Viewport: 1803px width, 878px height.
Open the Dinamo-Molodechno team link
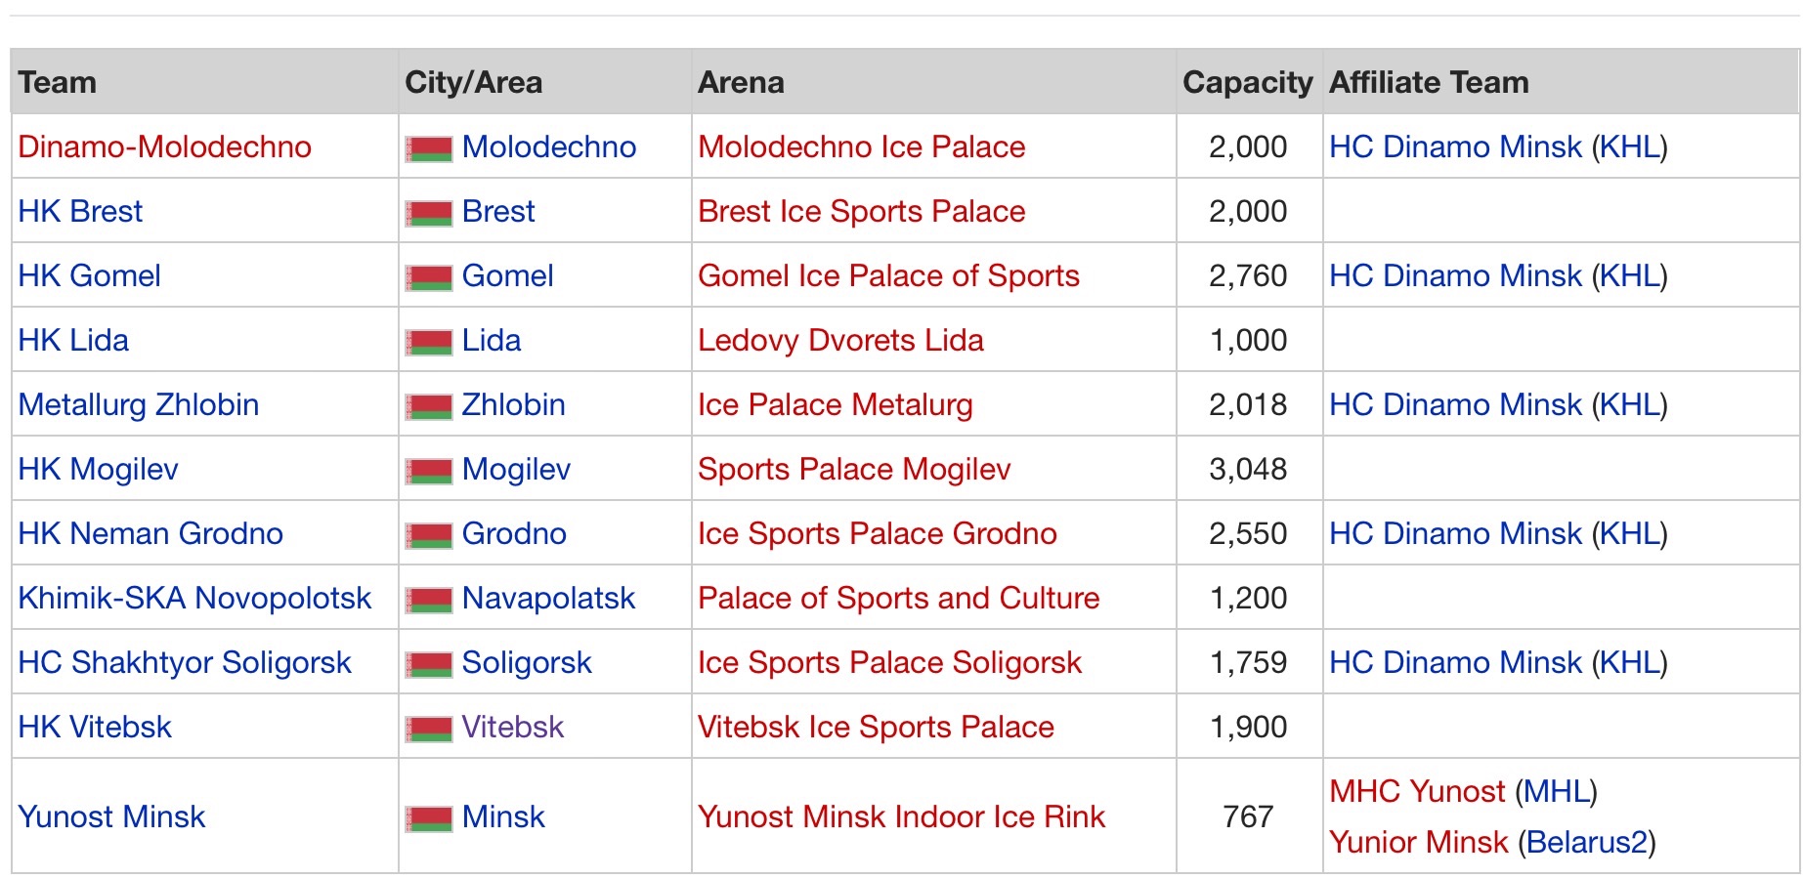[165, 146]
